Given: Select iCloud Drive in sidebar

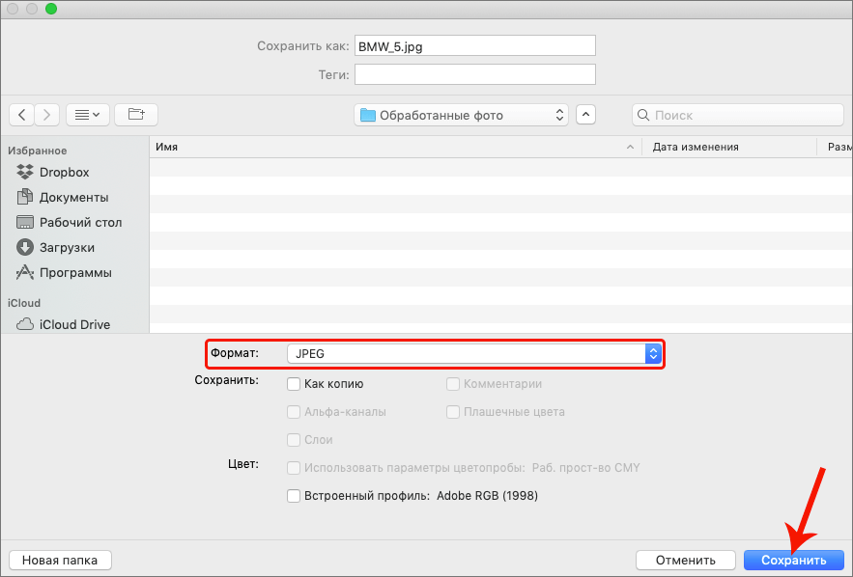Looking at the screenshot, I should [74, 324].
